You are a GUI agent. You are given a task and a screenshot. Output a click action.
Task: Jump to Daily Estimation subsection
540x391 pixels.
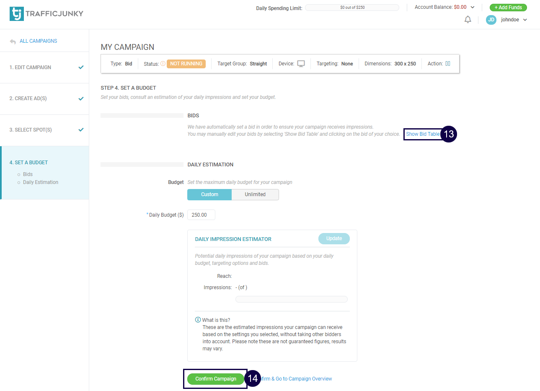pos(41,182)
